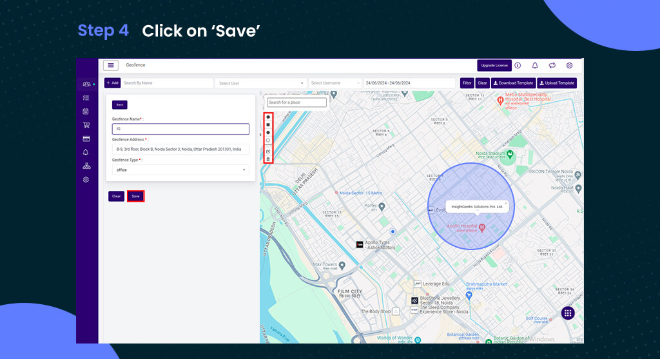Click the Brahmaputra Market map marker
The height and width of the screenshot is (359, 660).
[x=469, y=295]
